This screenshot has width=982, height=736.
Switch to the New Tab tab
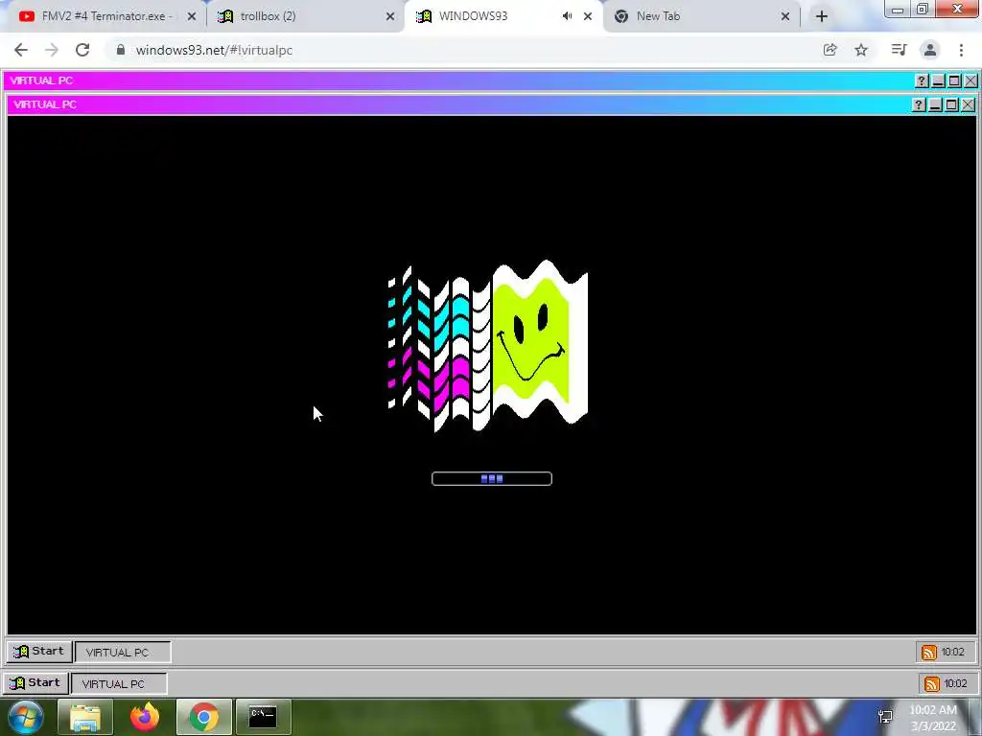pos(701,16)
